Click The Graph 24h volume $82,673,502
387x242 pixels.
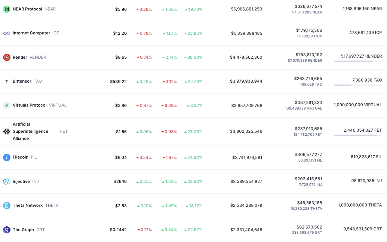point(309,227)
